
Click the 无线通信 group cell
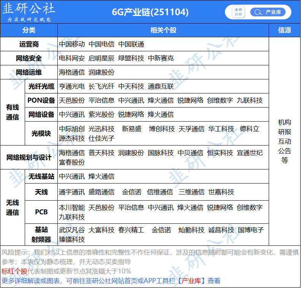13,208
